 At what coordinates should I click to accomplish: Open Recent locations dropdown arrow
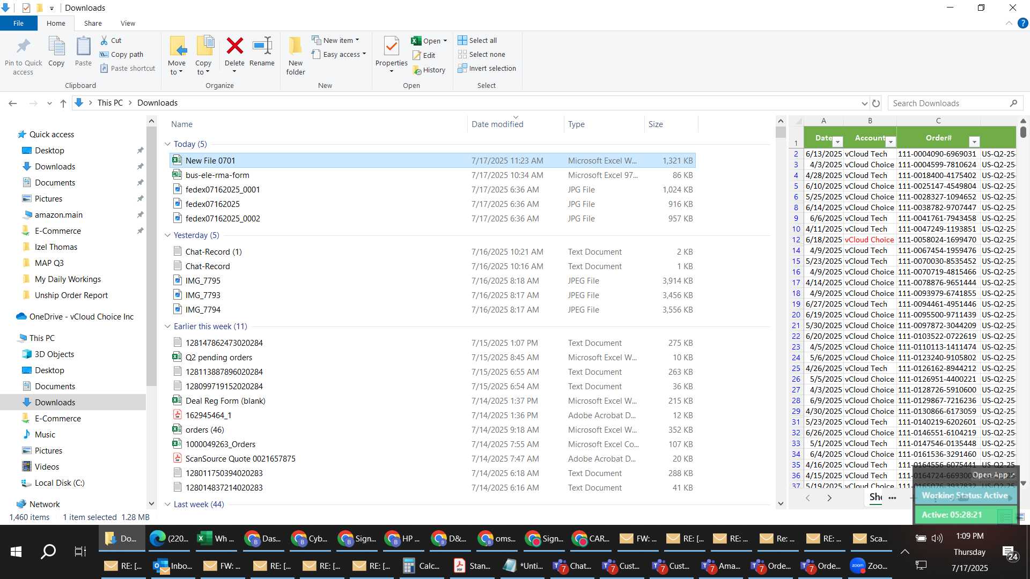pyautogui.click(x=49, y=103)
